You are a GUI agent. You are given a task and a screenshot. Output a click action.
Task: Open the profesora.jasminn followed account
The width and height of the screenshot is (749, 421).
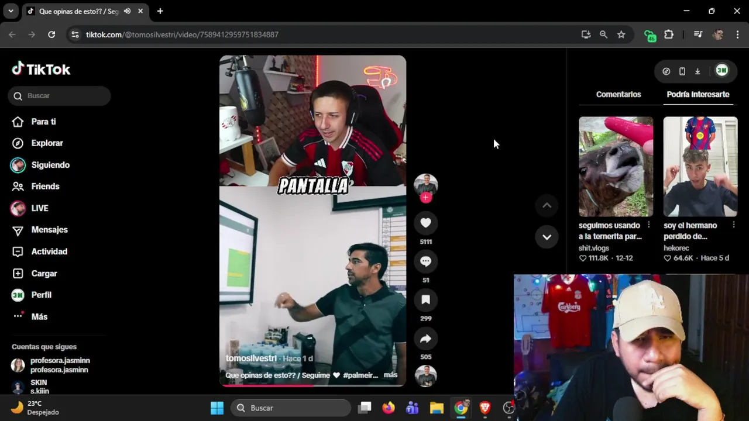tap(51, 365)
